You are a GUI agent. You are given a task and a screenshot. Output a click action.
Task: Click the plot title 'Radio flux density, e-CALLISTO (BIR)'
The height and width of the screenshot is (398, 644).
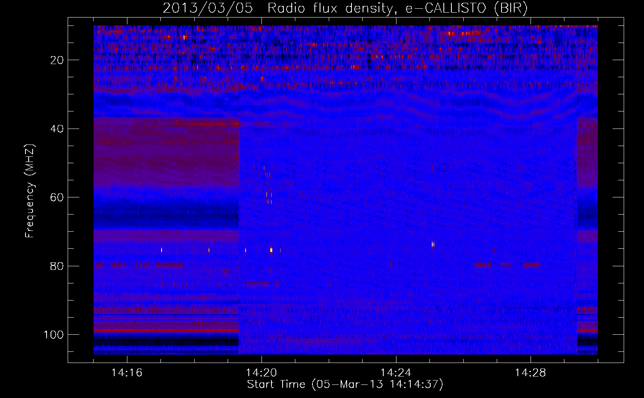(398, 8)
